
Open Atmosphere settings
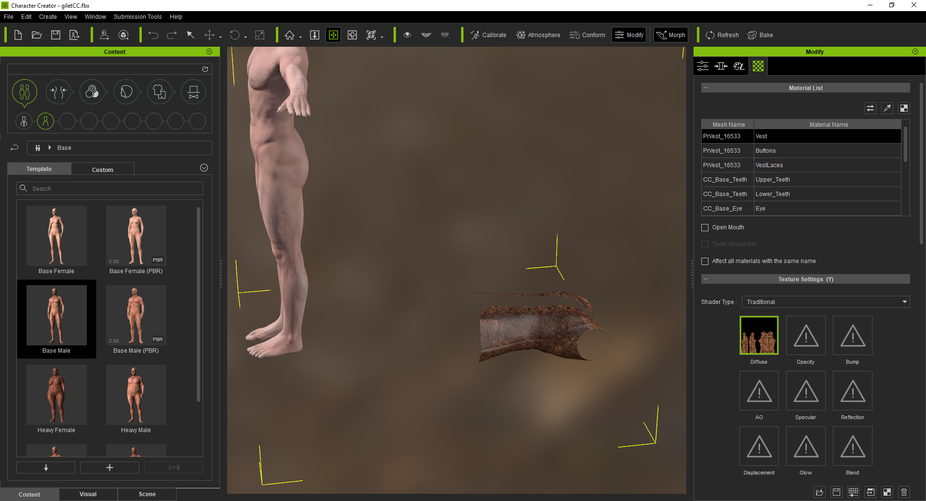[x=538, y=35]
